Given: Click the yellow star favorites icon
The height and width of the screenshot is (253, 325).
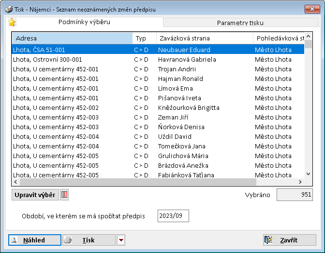Looking at the screenshot, I should point(12,22).
